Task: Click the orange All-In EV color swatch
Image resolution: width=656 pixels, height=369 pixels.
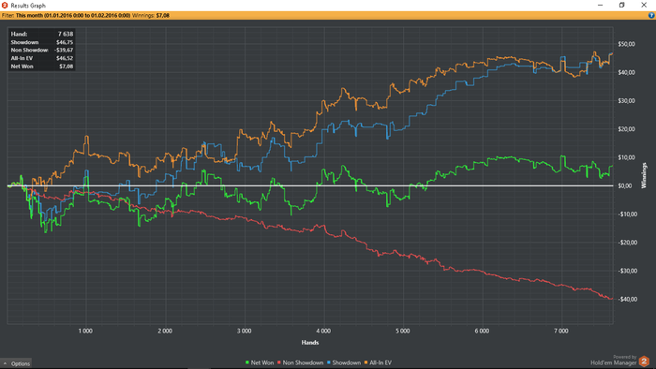Action: point(366,362)
